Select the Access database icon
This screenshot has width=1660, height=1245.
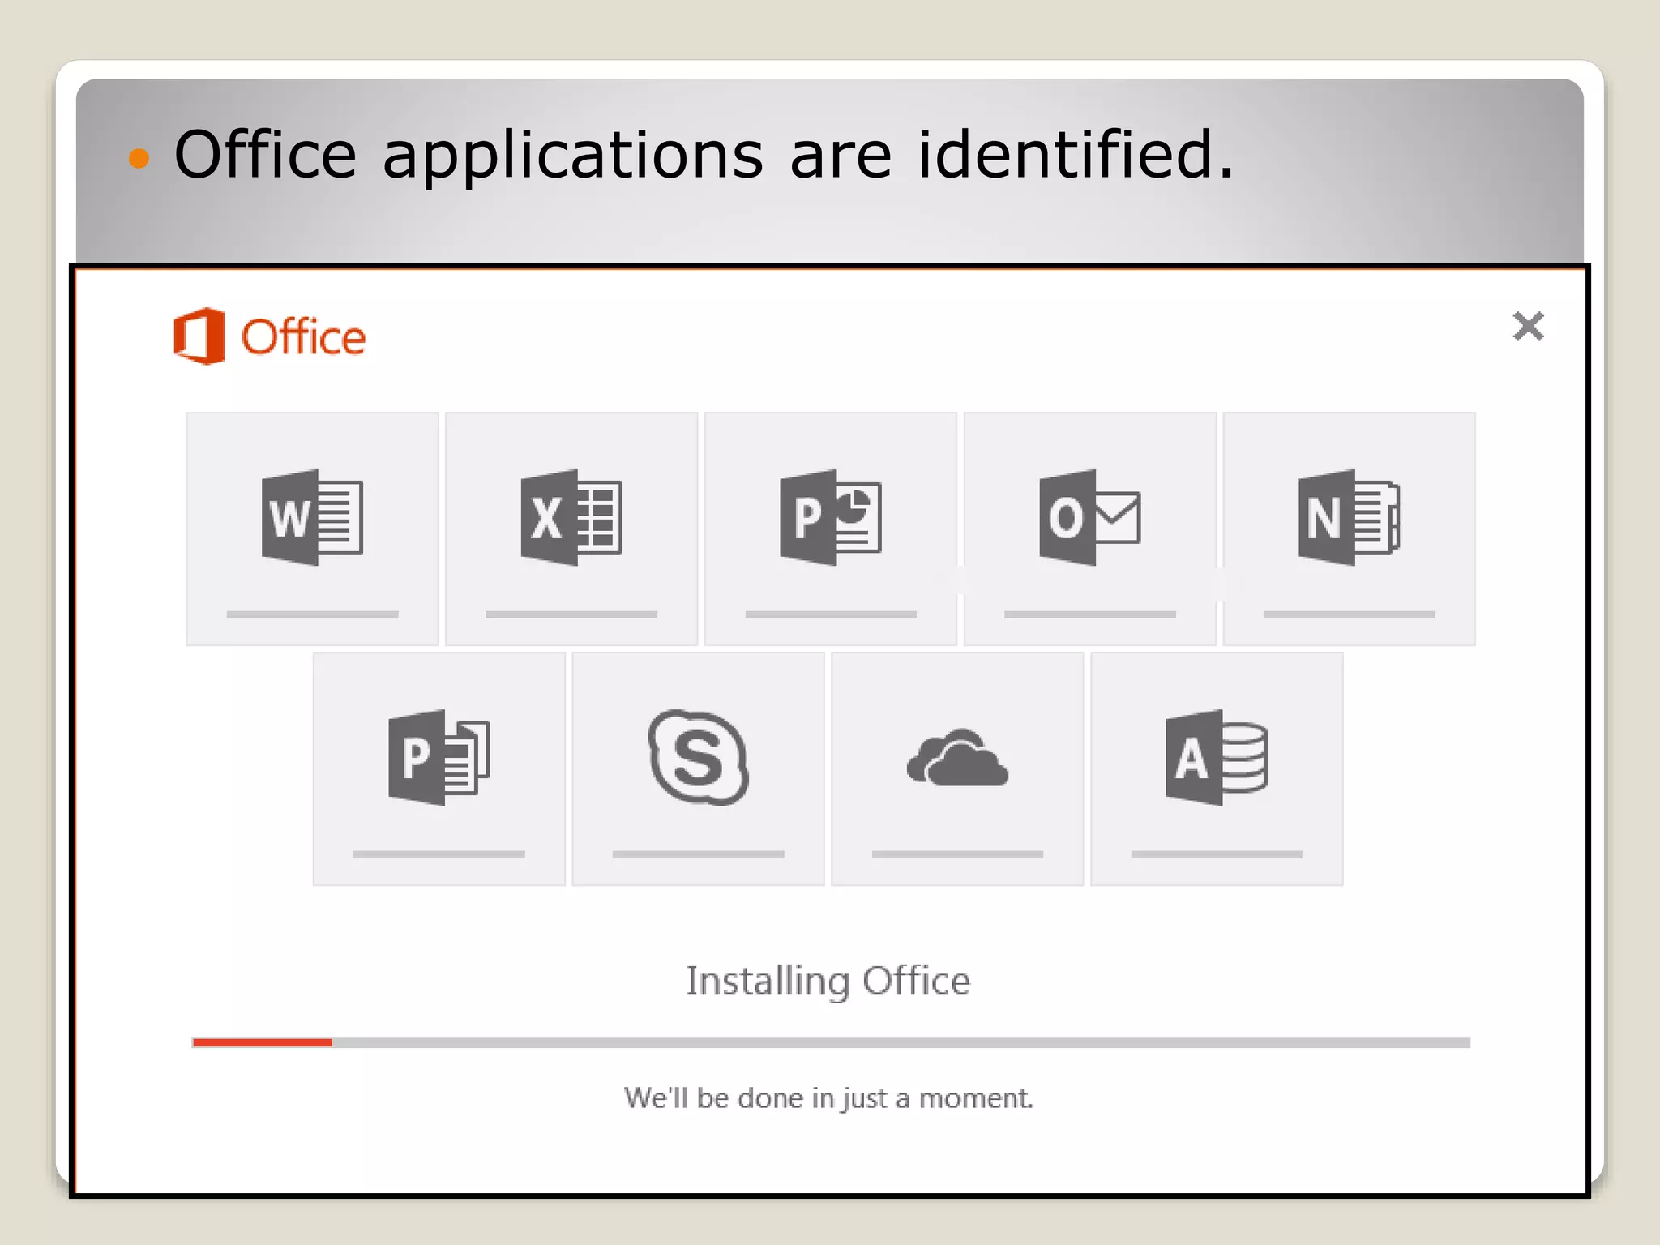click(x=1217, y=757)
